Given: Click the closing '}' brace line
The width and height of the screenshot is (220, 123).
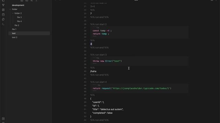Looking at the screenshot, I should tap(91, 117).
